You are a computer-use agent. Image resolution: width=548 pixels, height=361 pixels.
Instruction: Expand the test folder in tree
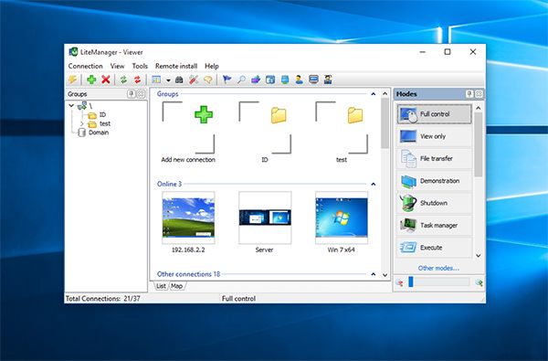[x=82, y=123]
